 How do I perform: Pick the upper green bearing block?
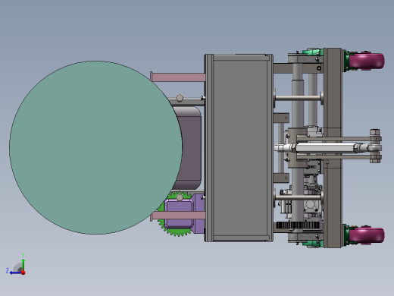coord(313,52)
